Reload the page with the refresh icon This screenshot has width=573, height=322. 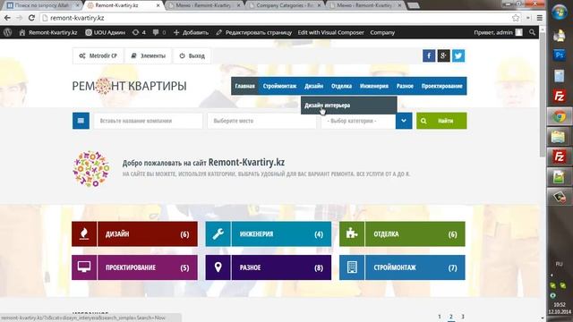click(32, 18)
